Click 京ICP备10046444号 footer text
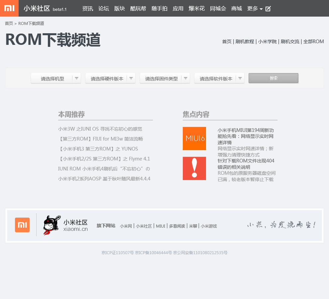The width and height of the screenshot is (329, 299). point(154,252)
